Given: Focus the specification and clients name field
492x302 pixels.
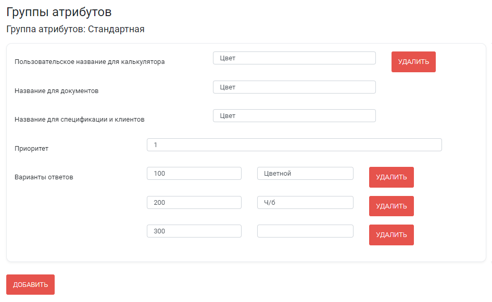Looking at the screenshot, I should pyautogui.click(x=294, y=115).
